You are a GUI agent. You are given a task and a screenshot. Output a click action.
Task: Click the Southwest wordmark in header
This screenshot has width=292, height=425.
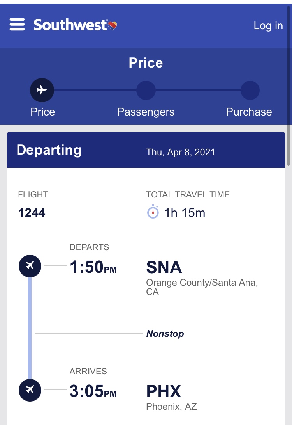(x=70, y=25)
